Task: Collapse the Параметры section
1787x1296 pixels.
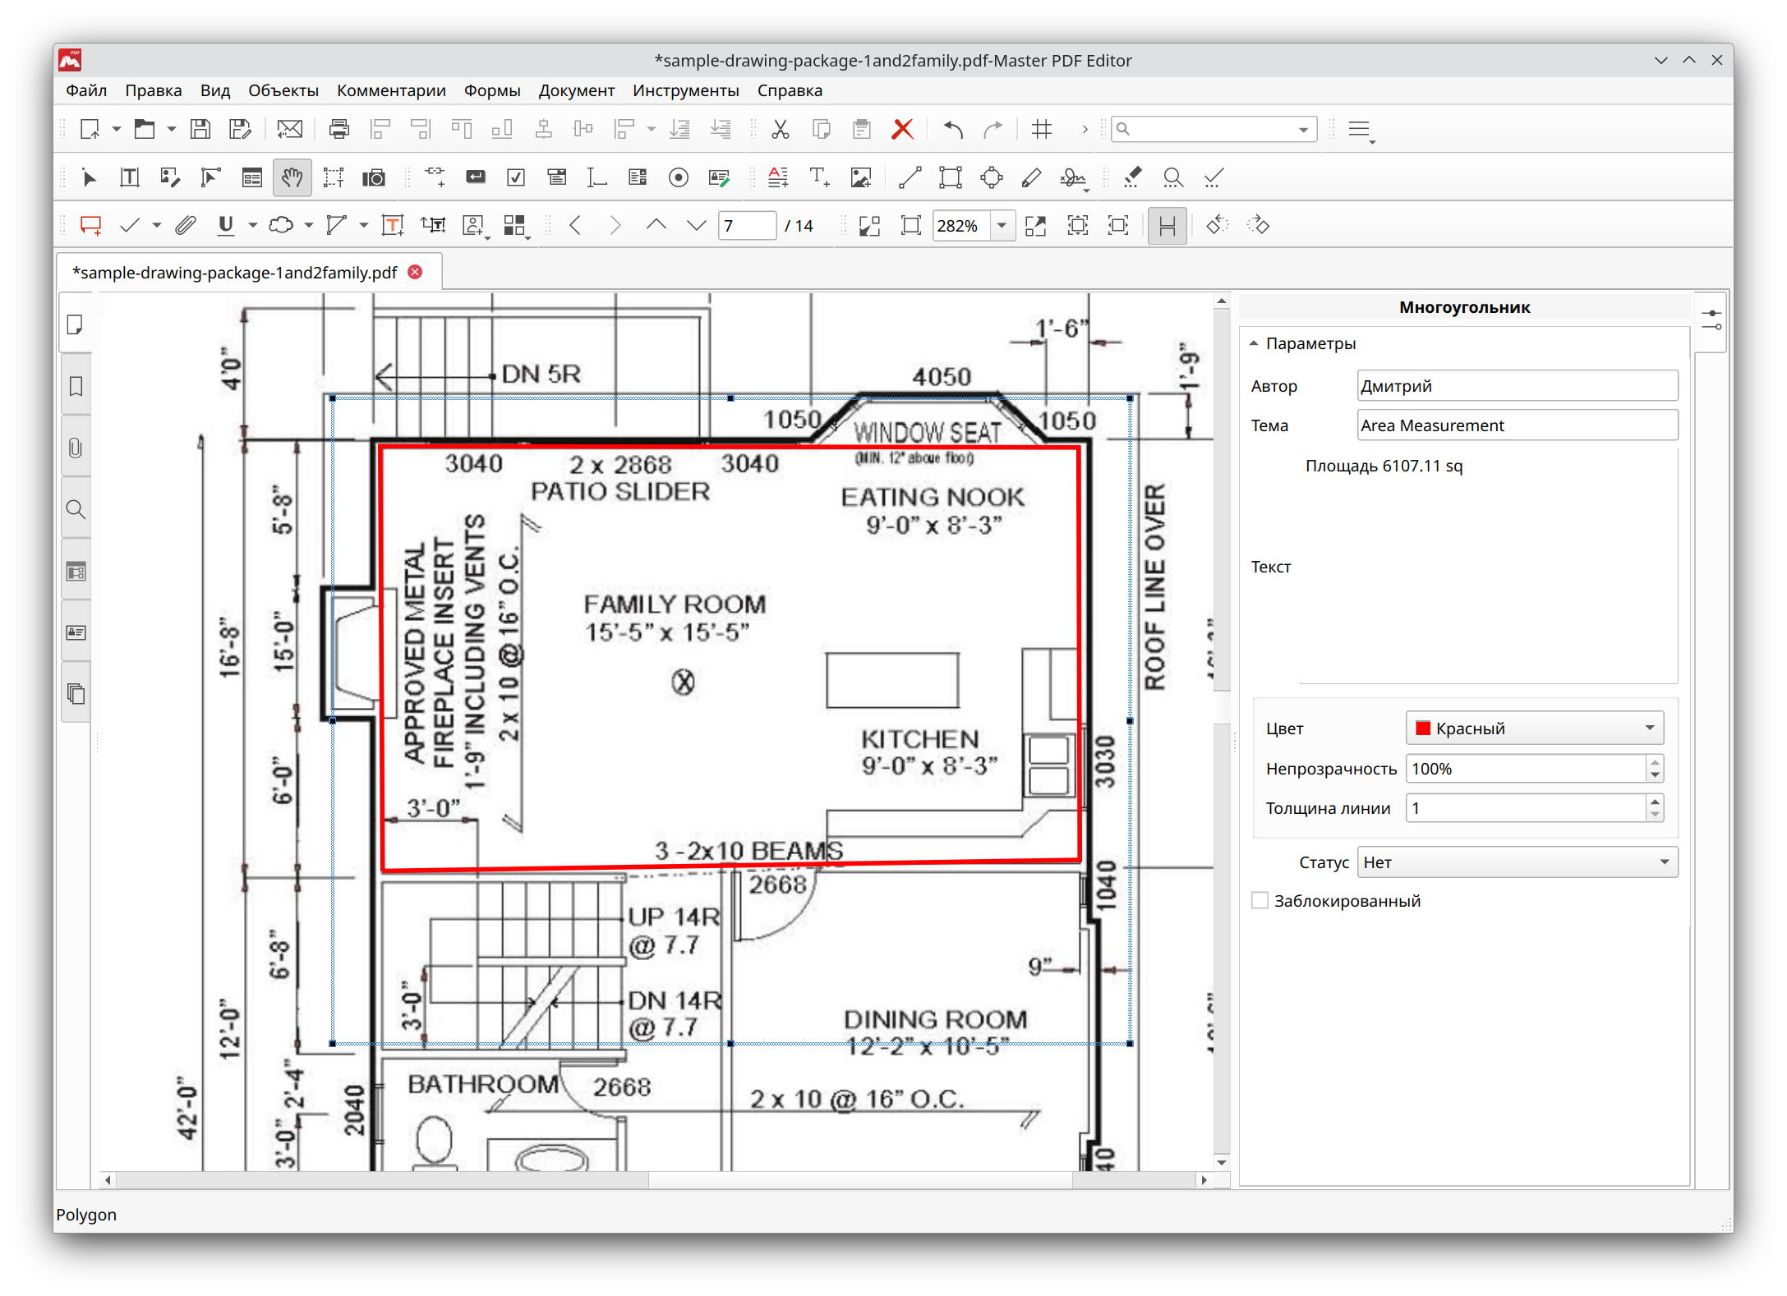Action: click(x=1254, y=344)
